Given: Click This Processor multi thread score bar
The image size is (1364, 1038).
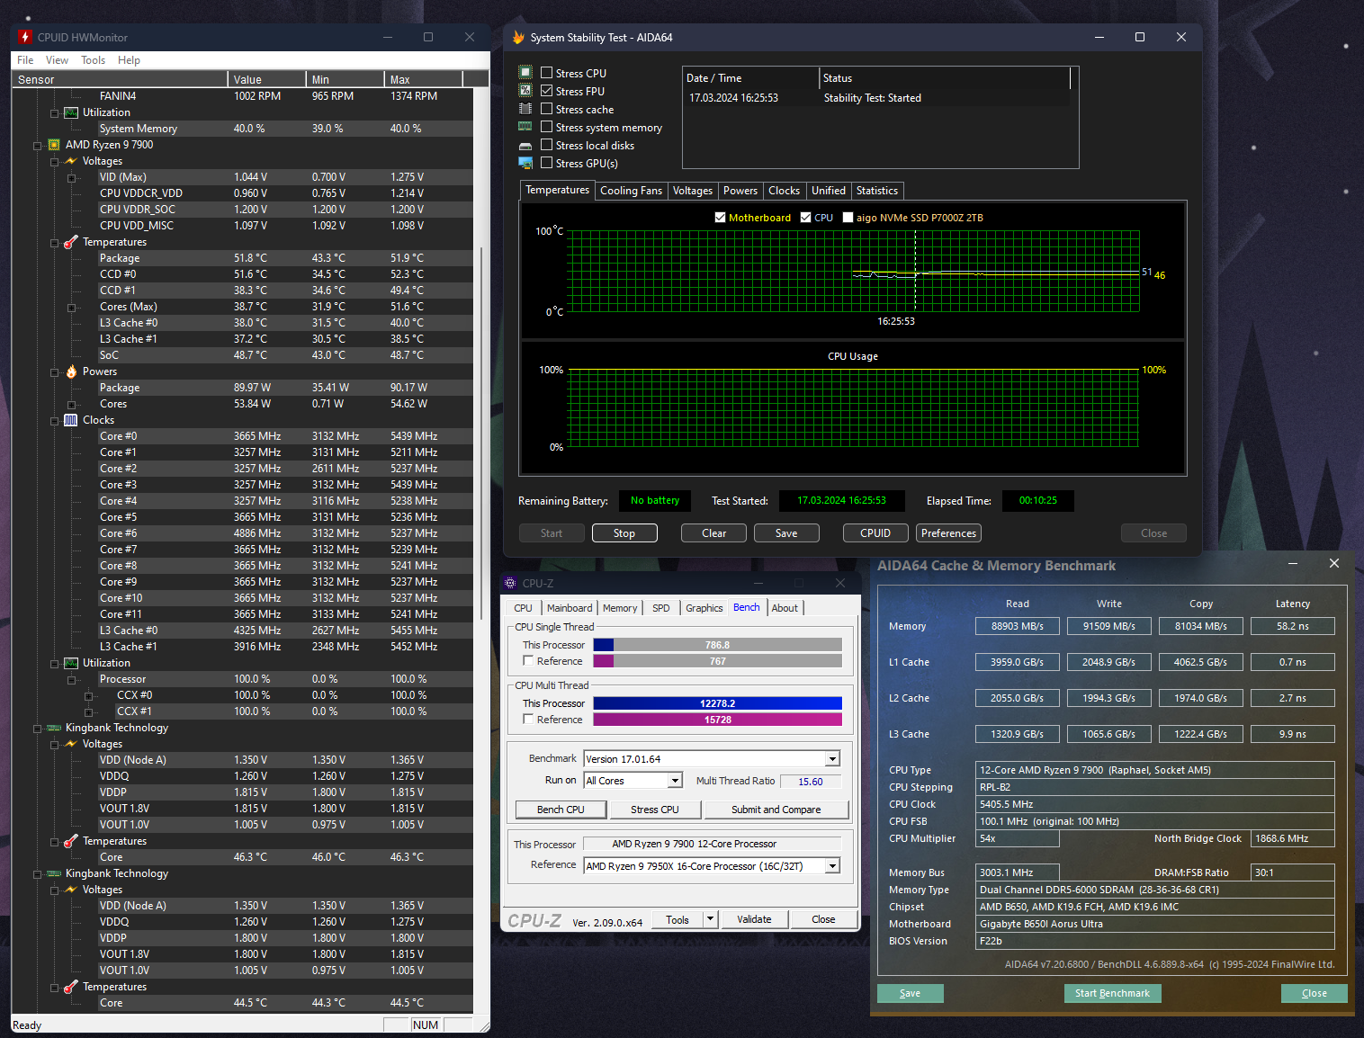Looking at the screenshot, I should click(x=717, y=703).
